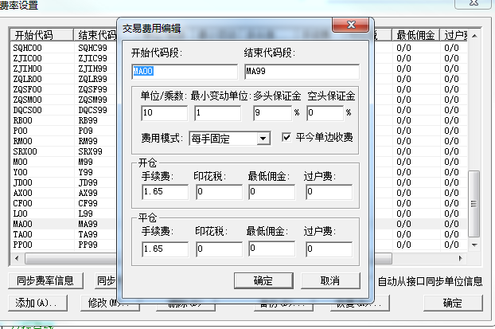Confirm the dialog with its 确定 button
This screenshot has width=495, height=329.
click(263, 280)
